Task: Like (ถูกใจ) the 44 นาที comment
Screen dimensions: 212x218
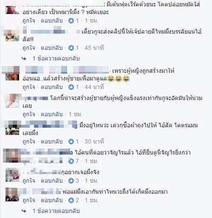Action: 29,87
